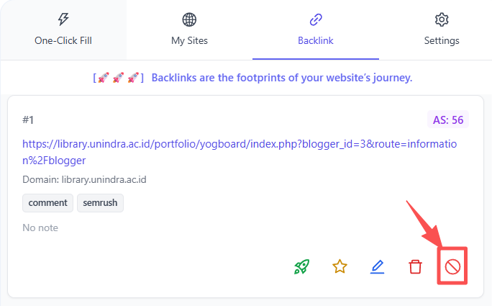Viewport: 492px width, 306px height.
Task: Click the chain link icon above Backlink
Action: (316, 19)
